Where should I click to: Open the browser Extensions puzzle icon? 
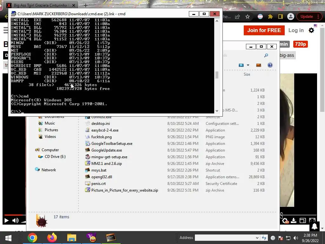[270, 17]
